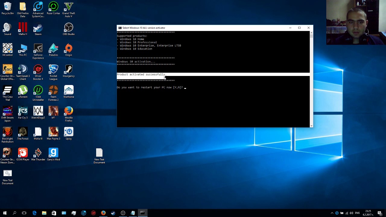Select the Warframe desktop icon

click(x=68, y=92)
